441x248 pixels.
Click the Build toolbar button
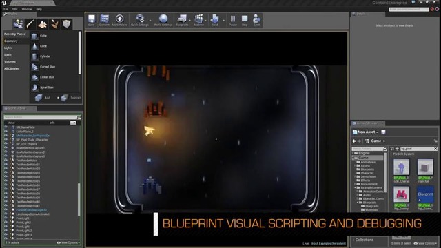click(x=214, y=20)
